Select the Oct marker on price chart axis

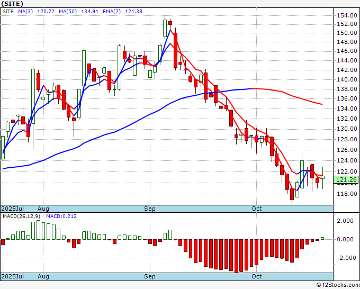pyautogui.click(x=257, y=209)
